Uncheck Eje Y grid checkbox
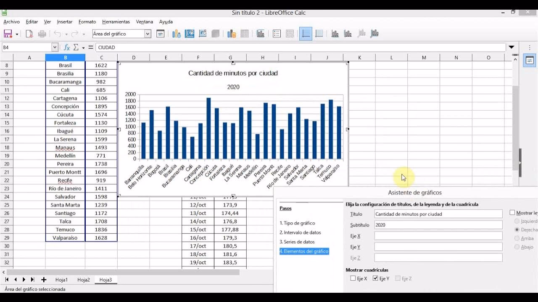The height and width of the screenshot is (302, 538). coord(375,279)
